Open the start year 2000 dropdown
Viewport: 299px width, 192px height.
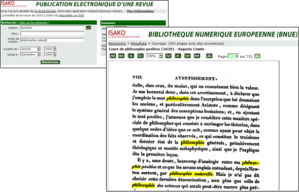click(x=50, y=49)
